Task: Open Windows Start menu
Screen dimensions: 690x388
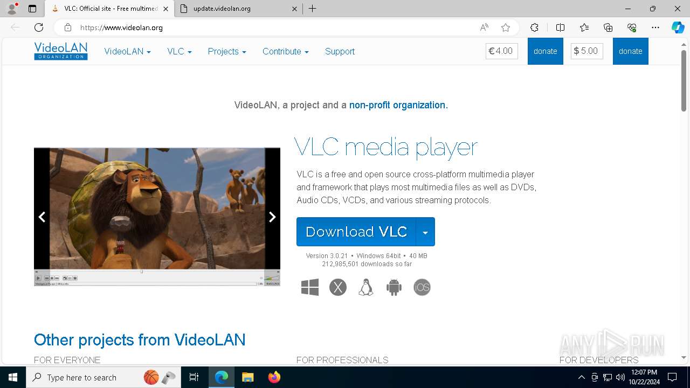Action: click(x=13, y=377)
